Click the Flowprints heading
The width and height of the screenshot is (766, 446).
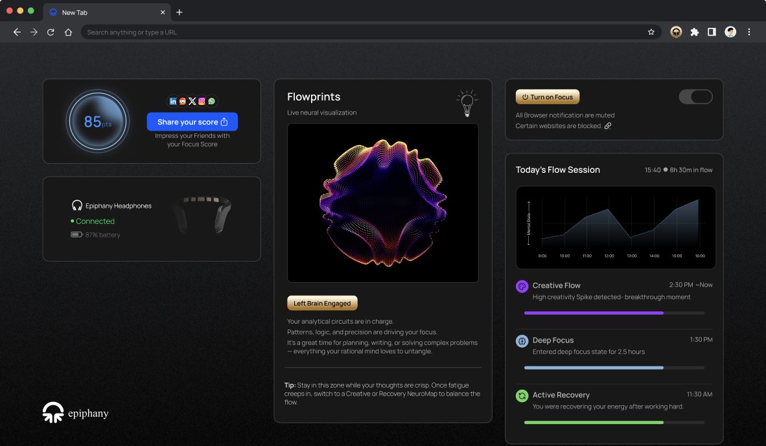click(x=314, y=96)
